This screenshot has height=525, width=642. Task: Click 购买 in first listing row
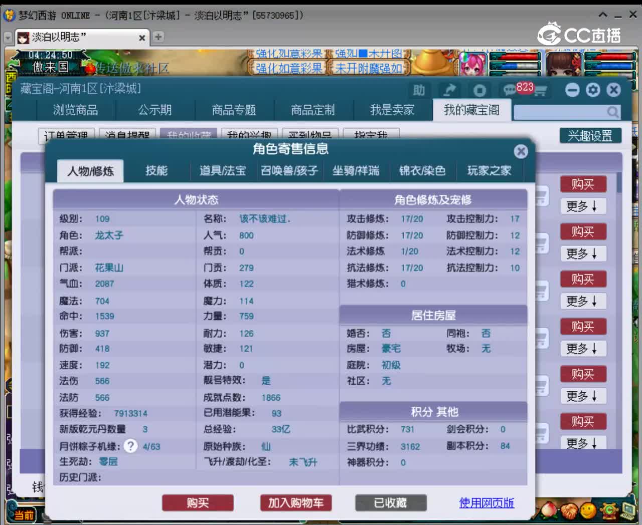[583, 184]
